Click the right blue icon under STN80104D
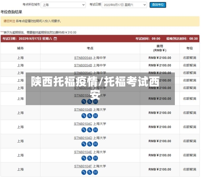 95,144
